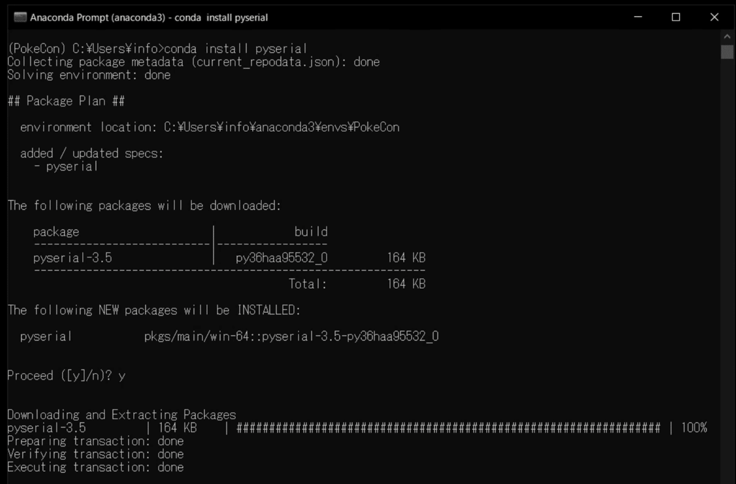
Task: Click the command line 'conda install pyserial'
Action: coord(237,48)
